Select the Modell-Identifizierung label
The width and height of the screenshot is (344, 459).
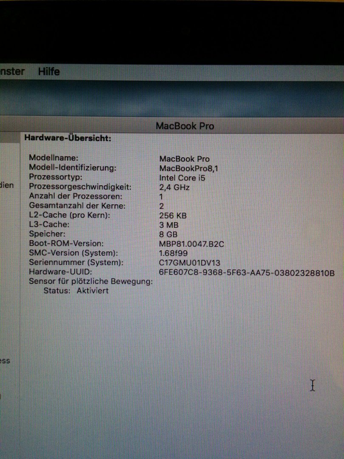tap(73, 168)
